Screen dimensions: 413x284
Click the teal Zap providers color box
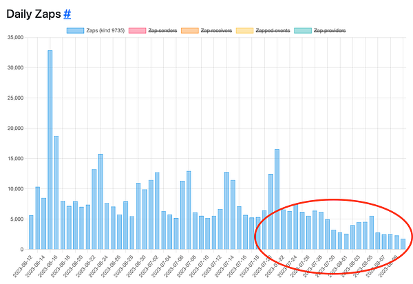(x=301, y=30)
